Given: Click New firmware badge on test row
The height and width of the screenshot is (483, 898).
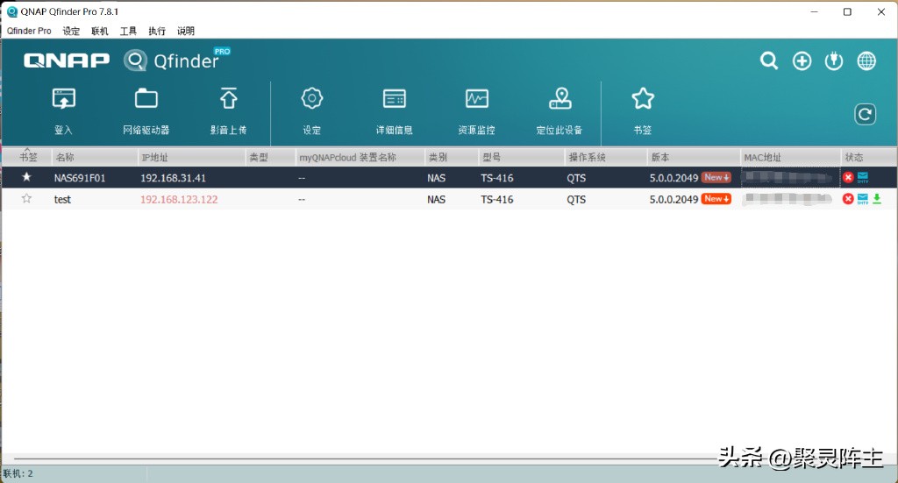Looking at the screenshot, I should tap(716, 199).
